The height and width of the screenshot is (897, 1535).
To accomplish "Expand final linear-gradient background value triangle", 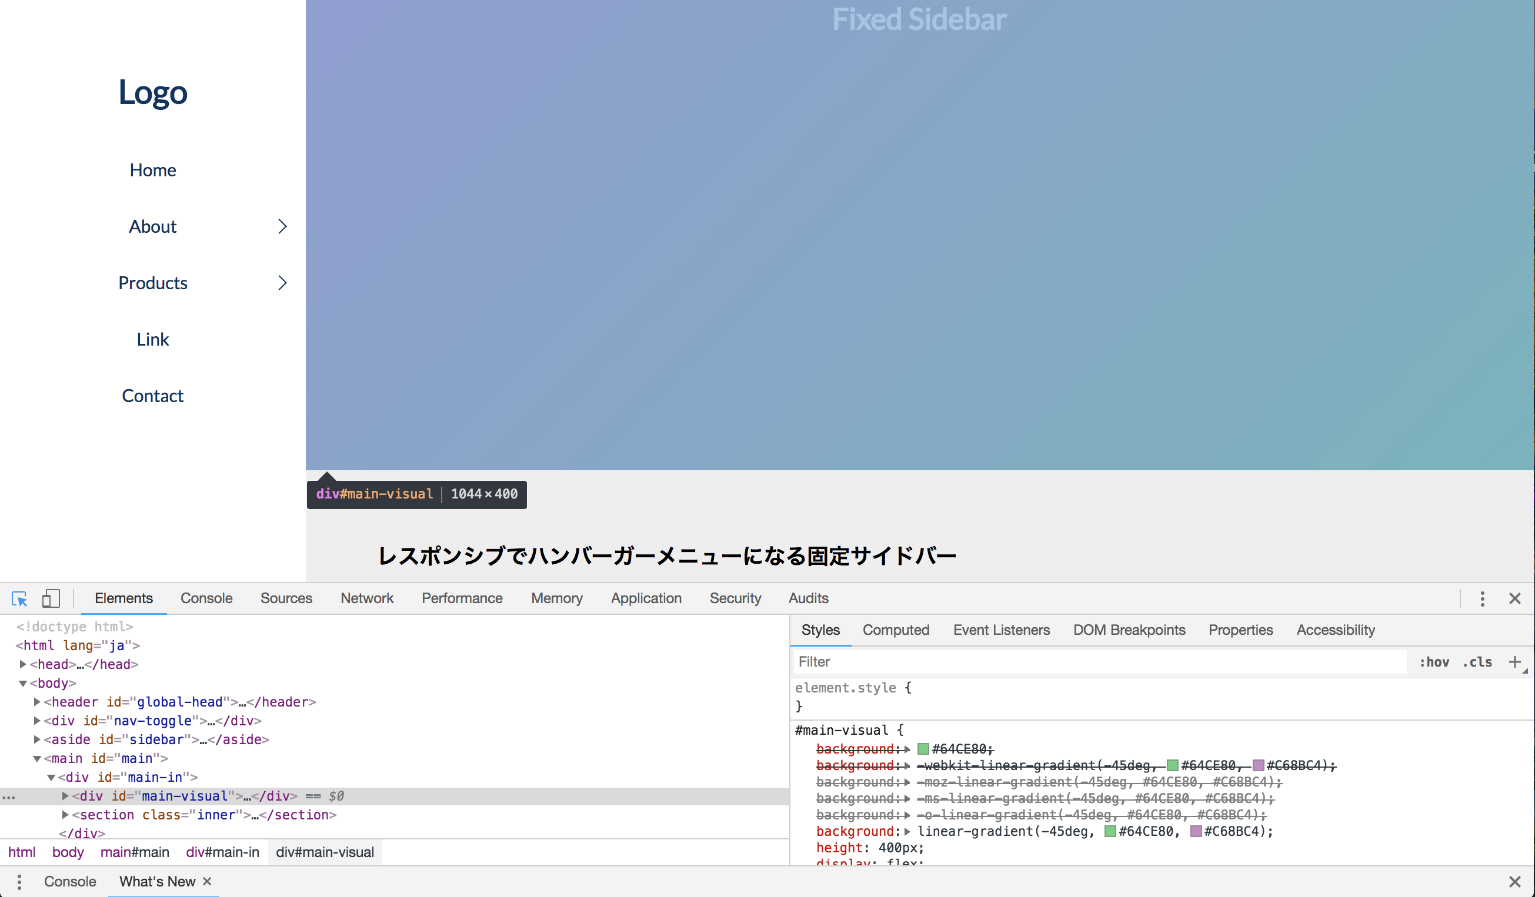I will tap(907, 831).
